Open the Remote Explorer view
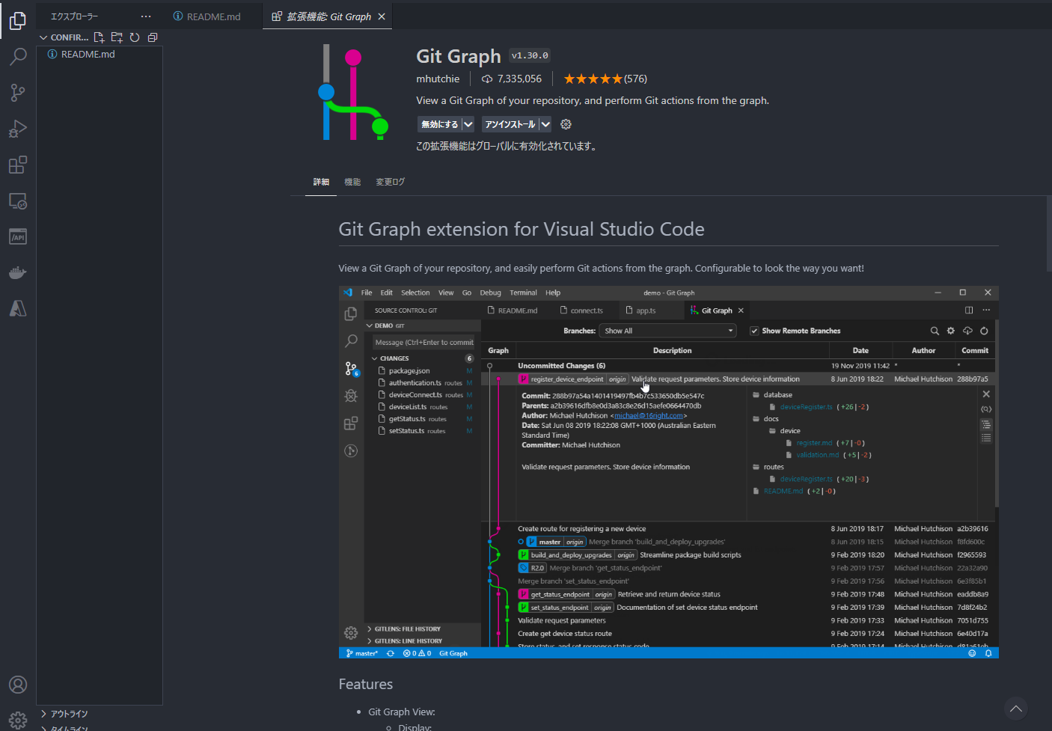This screenshot has width=1052, height=731. [x=18, y=201]
